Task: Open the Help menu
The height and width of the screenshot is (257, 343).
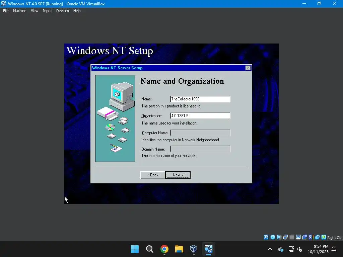Action: pyautogui.click(x=77, y=11)
